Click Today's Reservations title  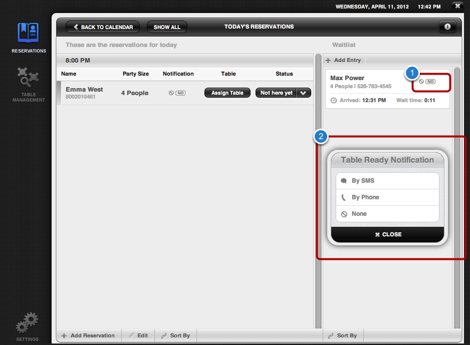[x=259, y=27]
